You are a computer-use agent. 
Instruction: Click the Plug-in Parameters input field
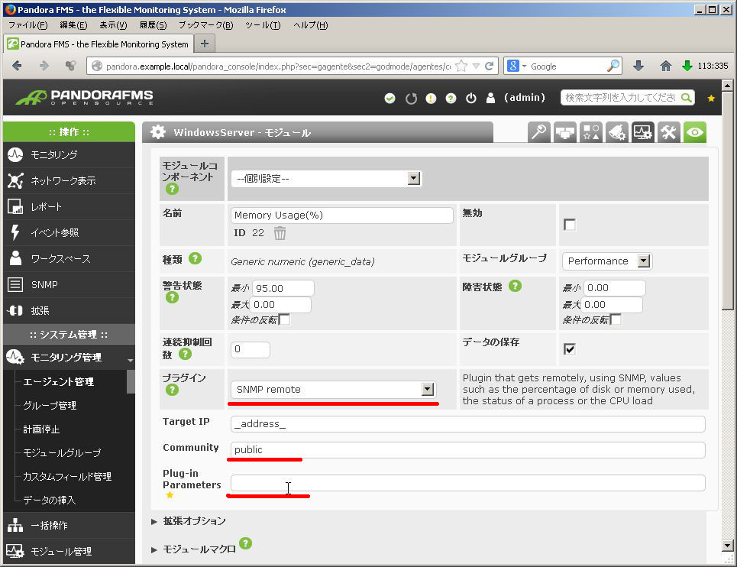[x=467, y=483]
